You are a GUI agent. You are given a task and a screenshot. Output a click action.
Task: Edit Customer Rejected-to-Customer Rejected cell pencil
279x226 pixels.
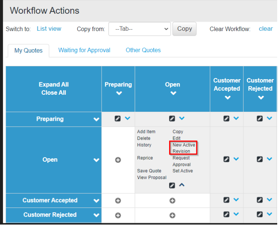(x=260, y=214)
